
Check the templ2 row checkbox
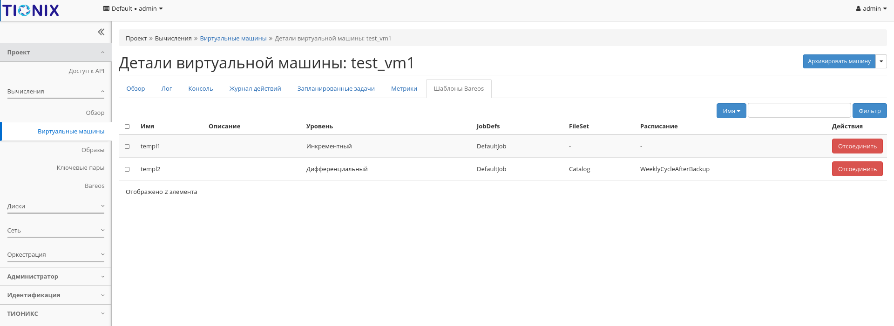[127, 169]
